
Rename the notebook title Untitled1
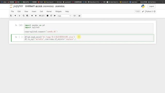30,6
